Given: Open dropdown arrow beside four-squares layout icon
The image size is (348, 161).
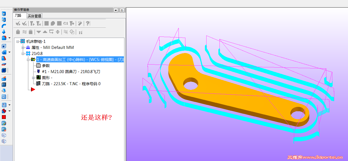Looking at the screenshot, I should (10, 105).
